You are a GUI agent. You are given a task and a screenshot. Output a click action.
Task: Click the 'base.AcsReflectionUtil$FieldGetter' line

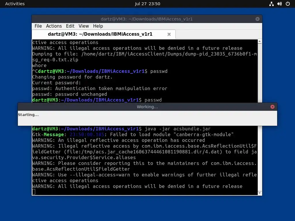pos(81,169)
